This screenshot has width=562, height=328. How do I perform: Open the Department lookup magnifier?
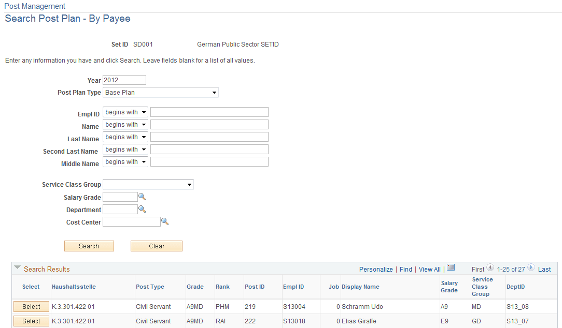tap(141, 209)
